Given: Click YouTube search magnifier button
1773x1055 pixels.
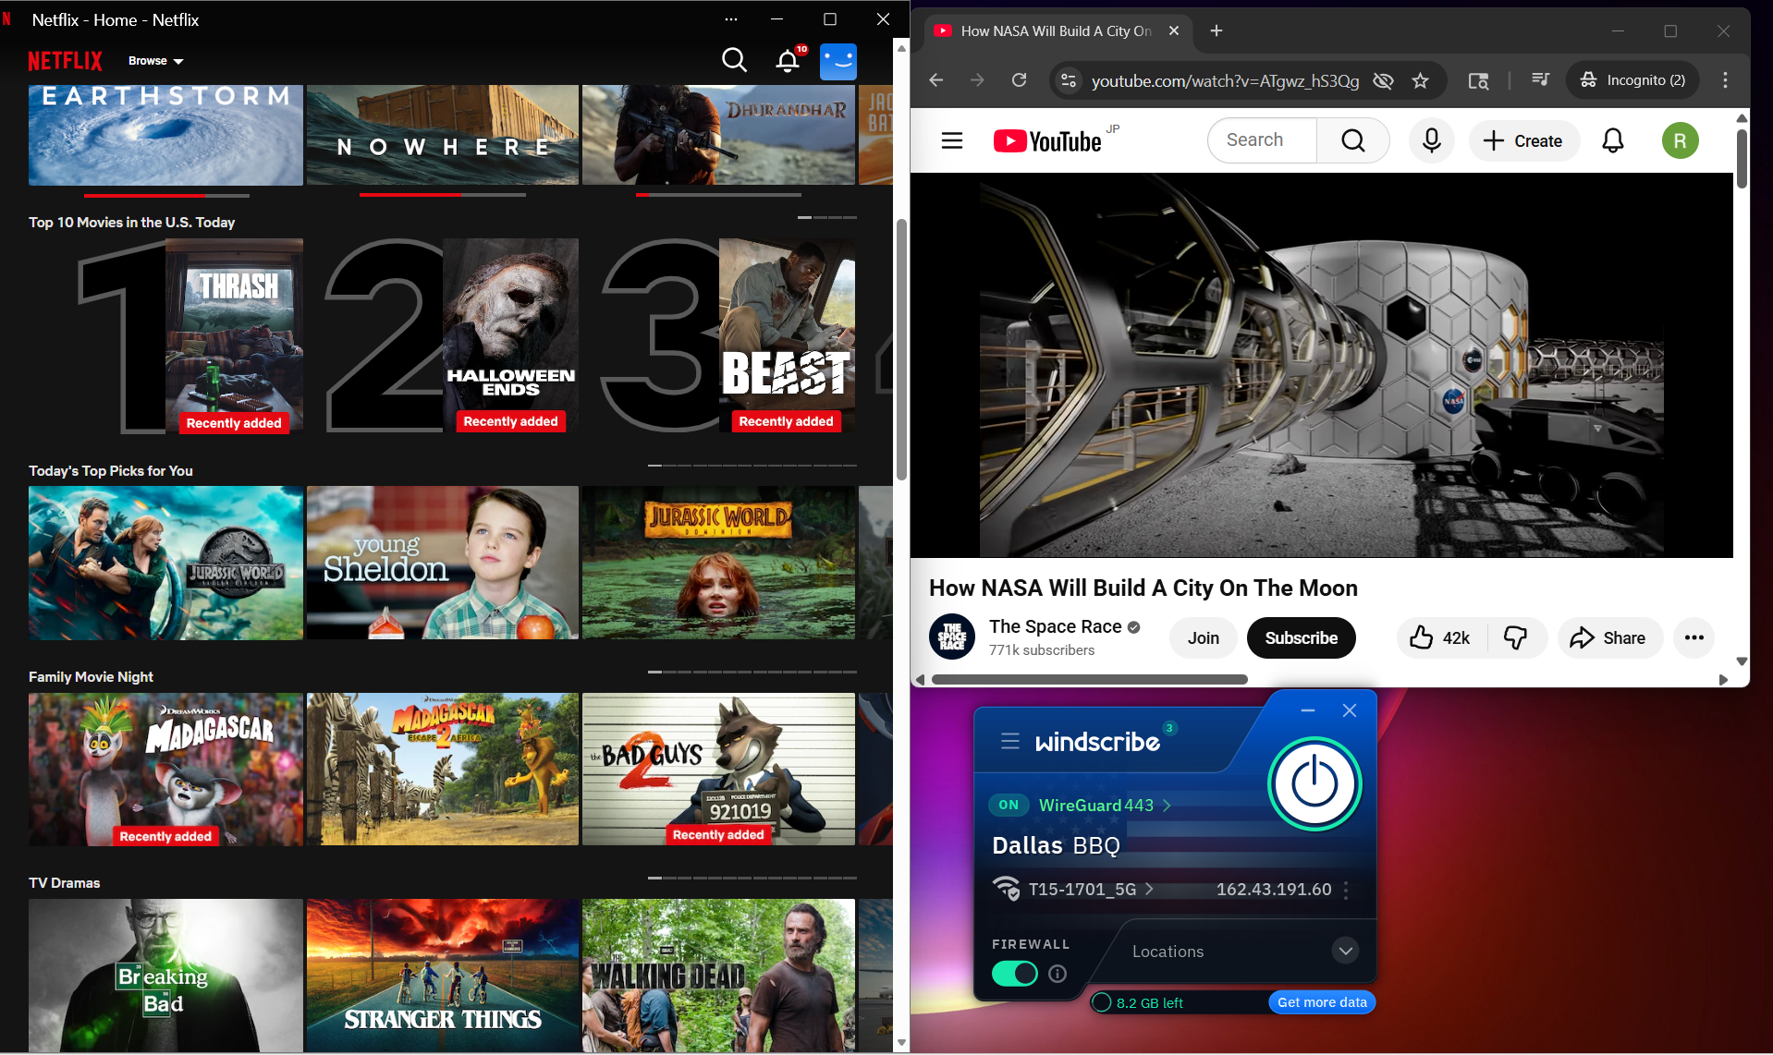Looking at the screenshot, I should click(1353, 140).
